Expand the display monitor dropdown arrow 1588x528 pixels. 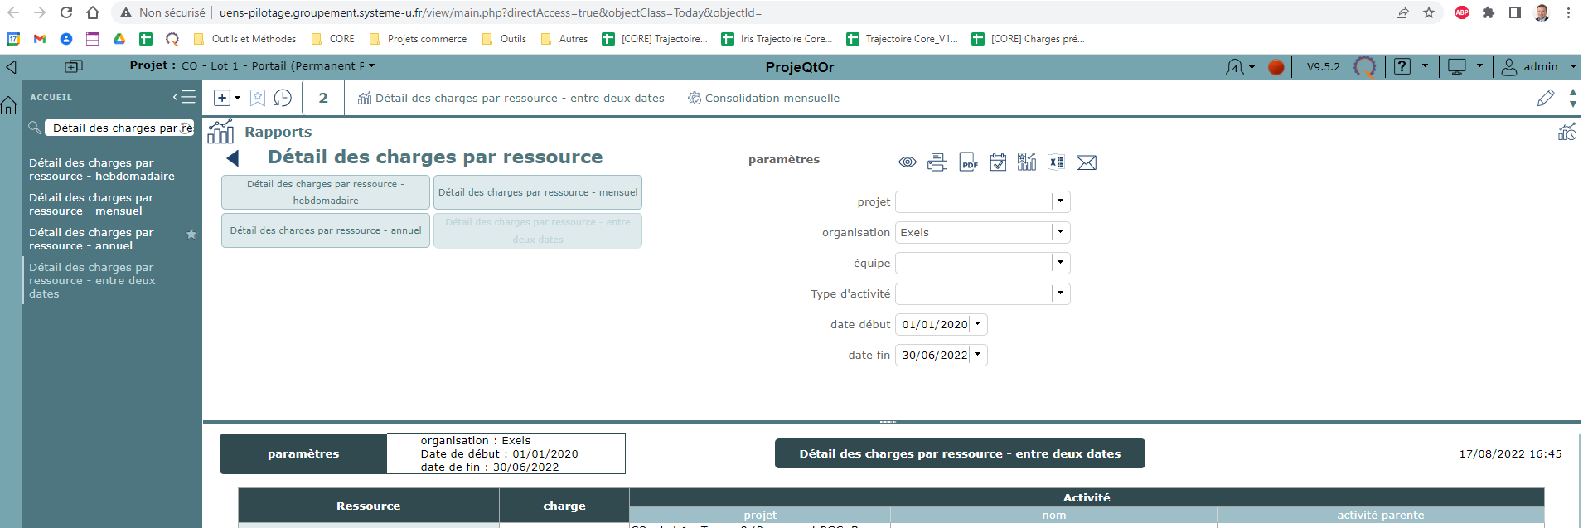tap(1479, 65)
